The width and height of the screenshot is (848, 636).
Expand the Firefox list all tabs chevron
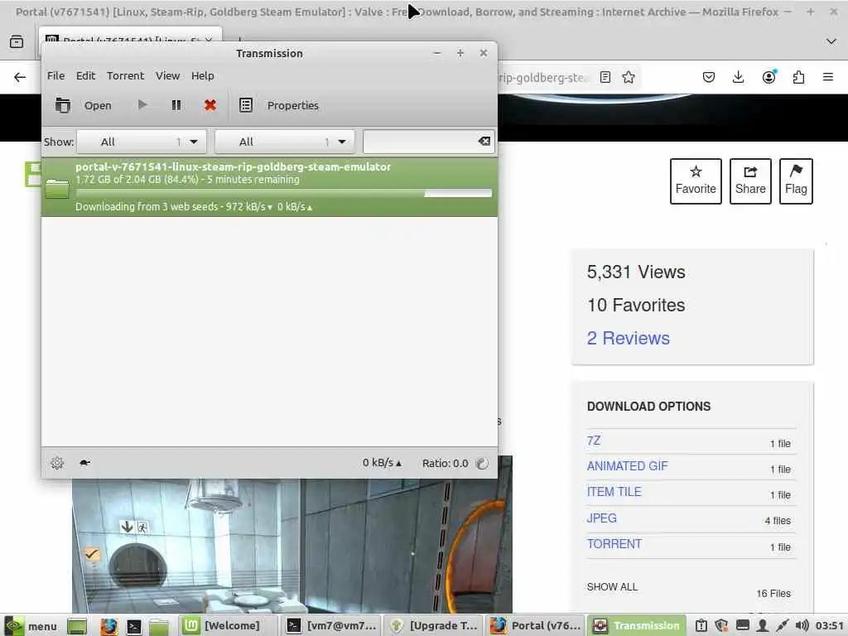[x=831, y=41]
